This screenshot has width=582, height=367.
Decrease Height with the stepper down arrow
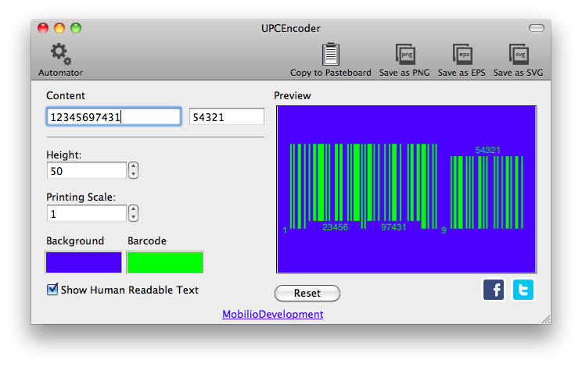click(x=133, y=174)
